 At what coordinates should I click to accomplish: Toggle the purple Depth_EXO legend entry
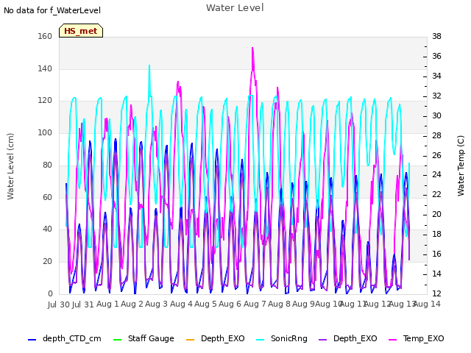click(348, 338)
